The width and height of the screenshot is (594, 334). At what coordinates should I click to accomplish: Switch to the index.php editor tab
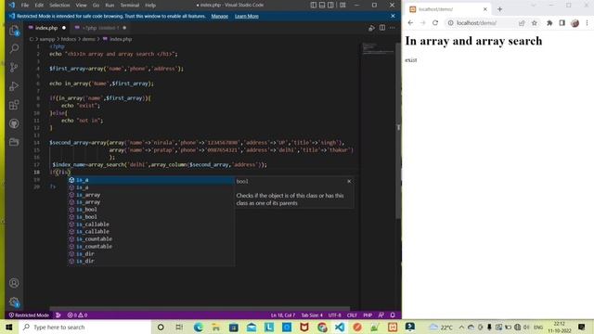(47, 28)
